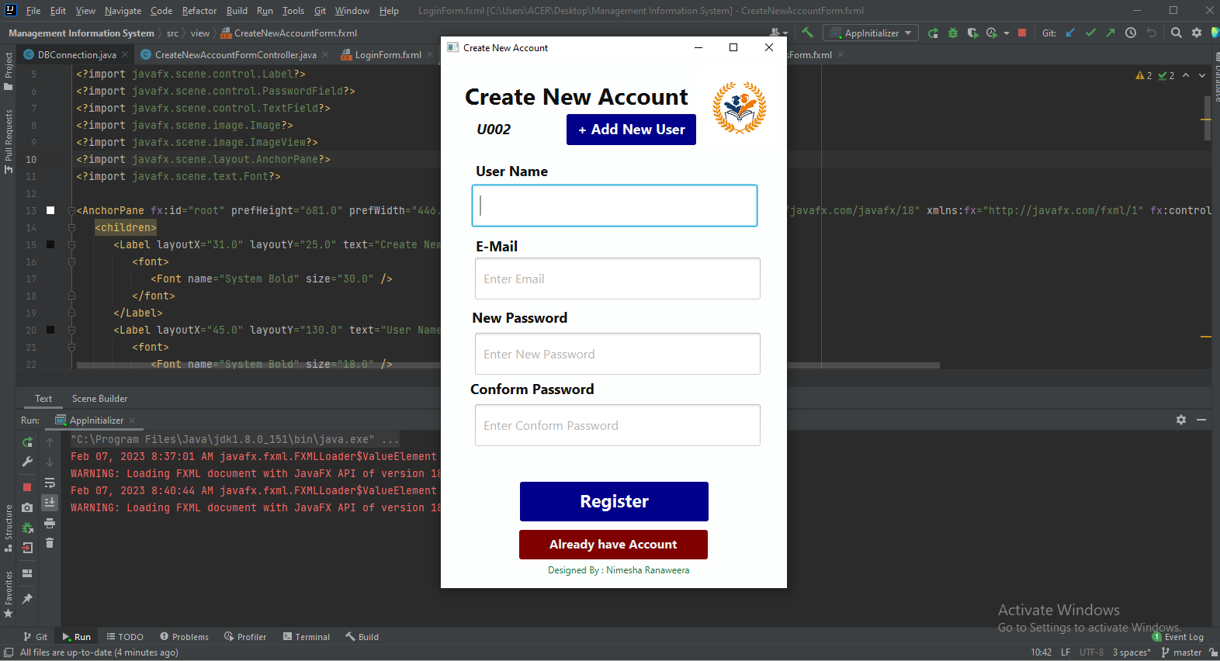Open the Terminal tool window
The width and height of the screenshot is (1220, 661).
click(307, 637)
